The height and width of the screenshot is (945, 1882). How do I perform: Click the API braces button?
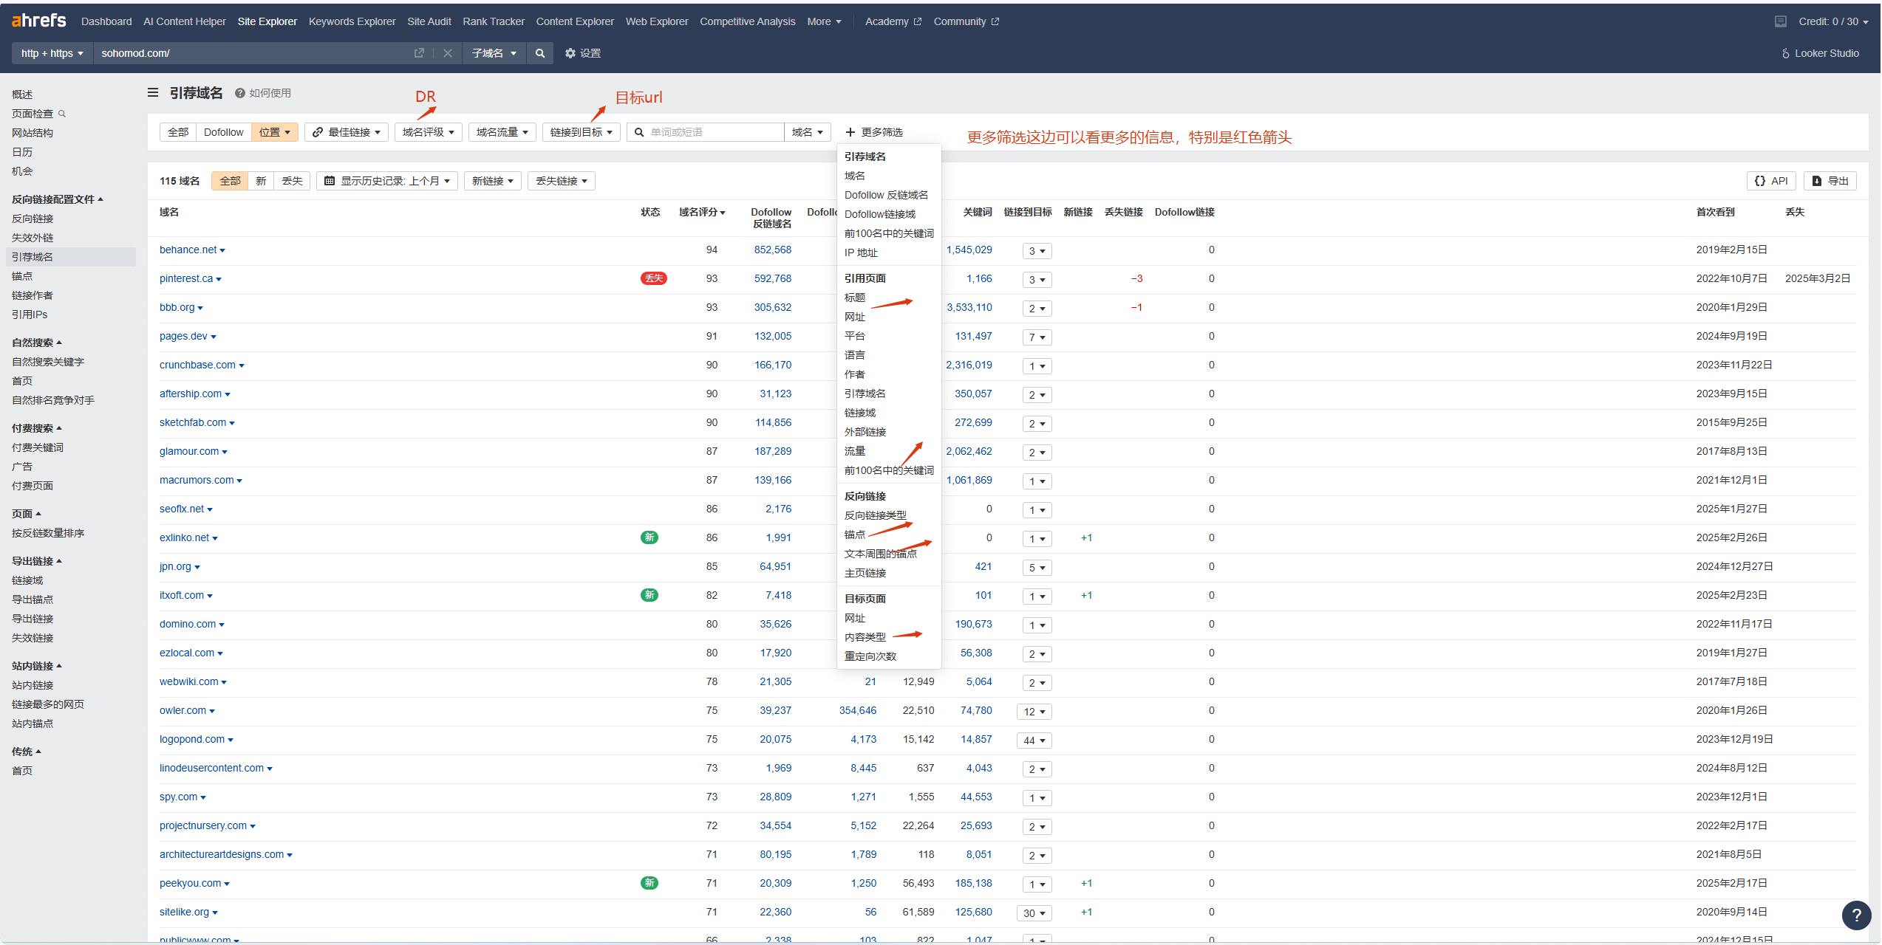(1772, 181)
